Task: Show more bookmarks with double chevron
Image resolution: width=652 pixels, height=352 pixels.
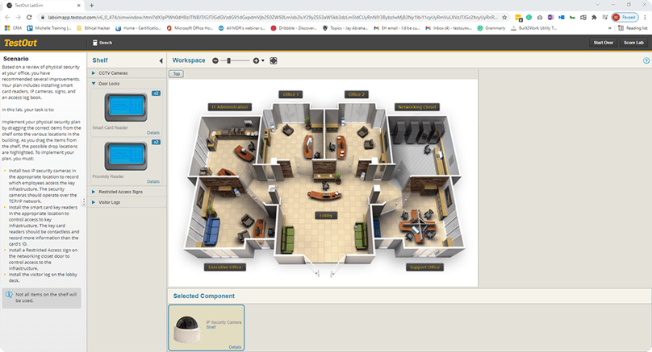Action: coord(610,28)
